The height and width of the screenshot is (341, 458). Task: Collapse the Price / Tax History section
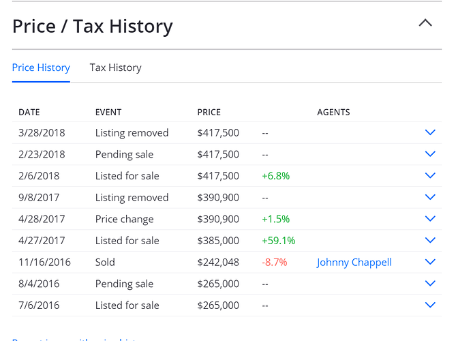pyautogui.click(x=425, y=23)
